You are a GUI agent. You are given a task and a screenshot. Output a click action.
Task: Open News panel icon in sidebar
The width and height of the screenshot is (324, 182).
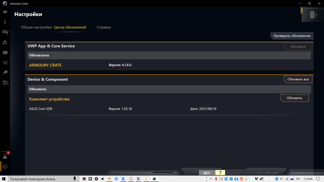5,83
